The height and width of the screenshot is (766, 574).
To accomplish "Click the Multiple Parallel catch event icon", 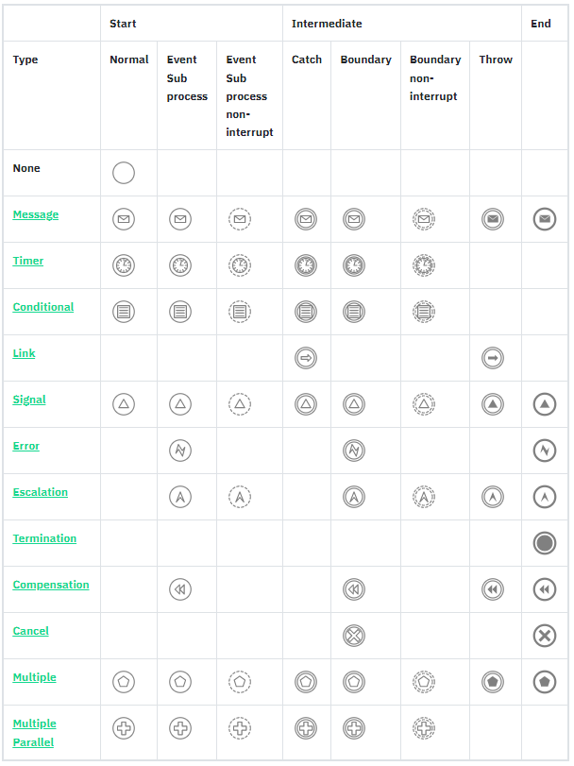I will pyautogui.click(x=305, y=728).
